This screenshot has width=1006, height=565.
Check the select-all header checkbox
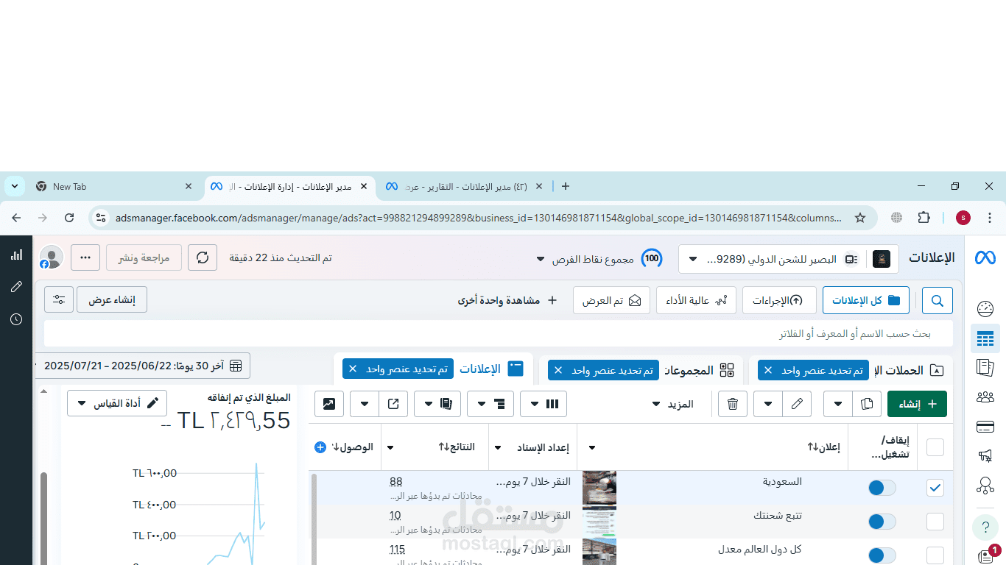click(x=935, y=447)
